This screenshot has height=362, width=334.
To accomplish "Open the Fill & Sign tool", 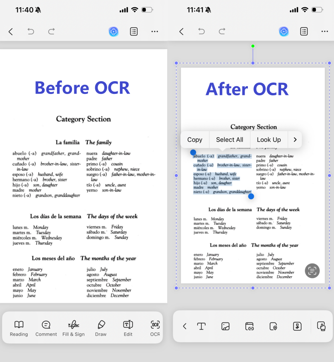I will [x=73, y=328].
